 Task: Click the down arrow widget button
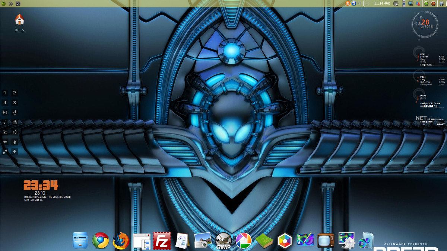click(15, 151)
